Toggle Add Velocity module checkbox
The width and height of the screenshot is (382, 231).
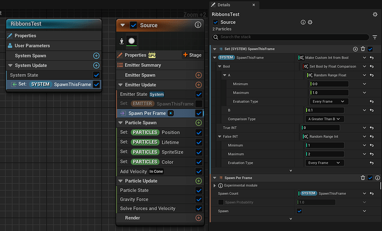click(x=199, y=172)
